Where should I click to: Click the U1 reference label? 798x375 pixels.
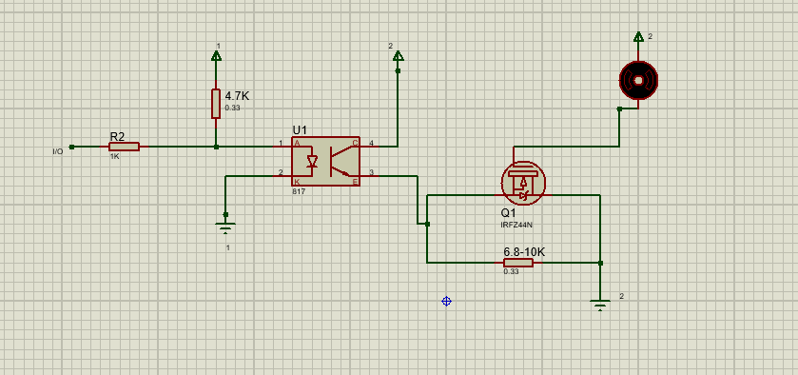click(300, 130)
